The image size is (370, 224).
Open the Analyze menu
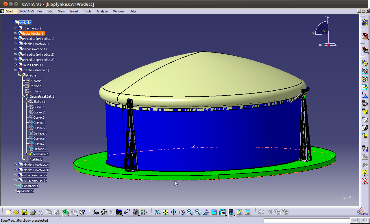102,11
